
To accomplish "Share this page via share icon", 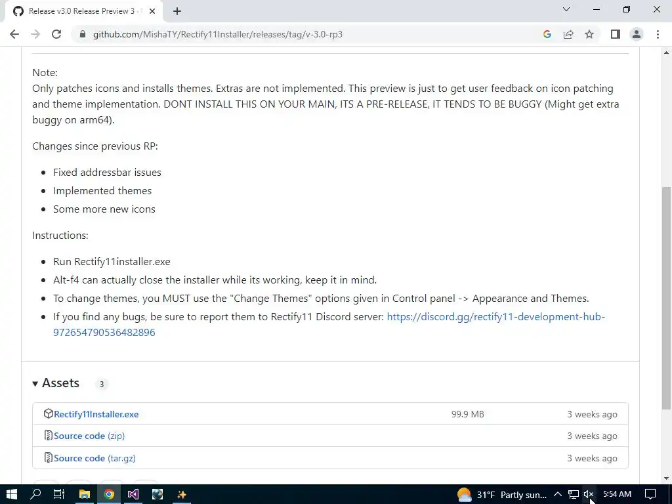I will coord(568,34).
